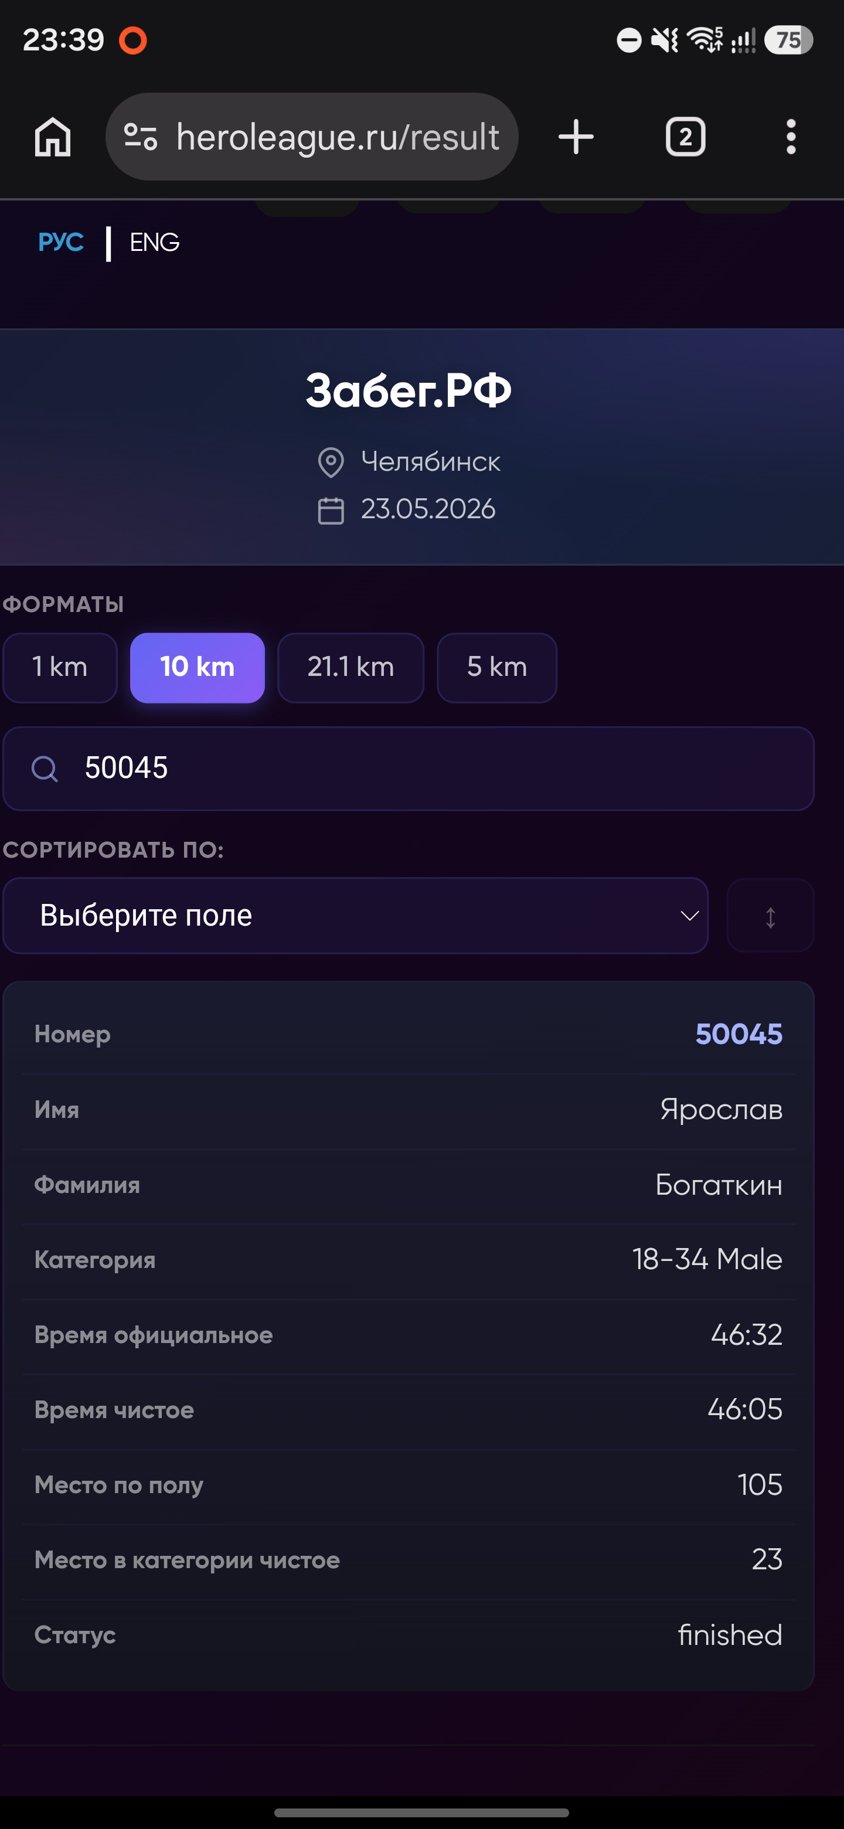This screenshot has width=844, height=1829.
Task: Tap the calendar icon beside 23.05.2026
Action: [x=331, y=511]
